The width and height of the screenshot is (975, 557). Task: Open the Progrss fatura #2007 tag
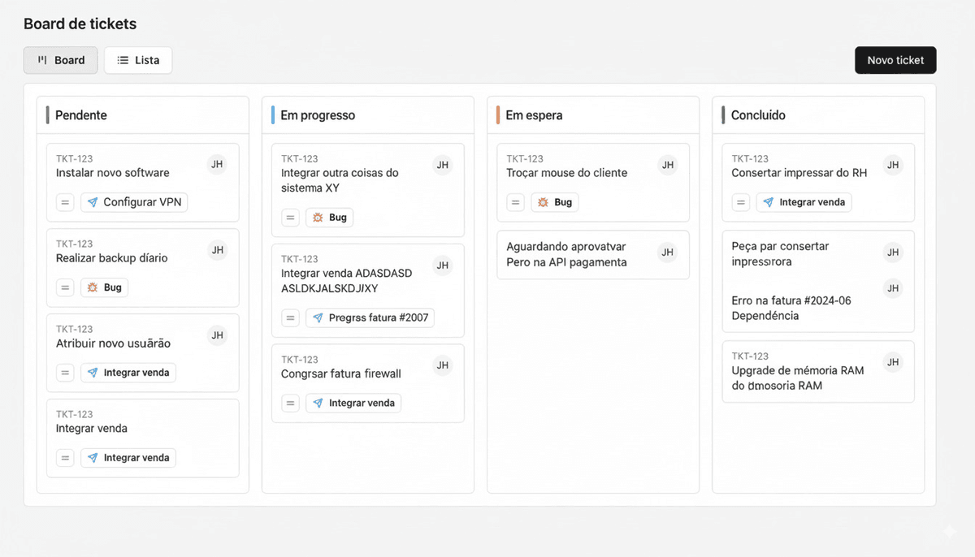click(370, 317)
